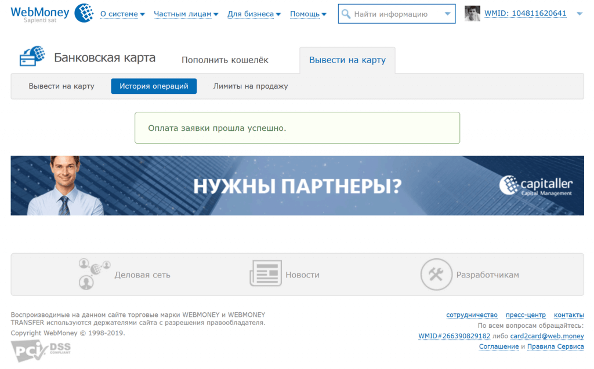
Task: Click the bank card globe icon
Action: tap(32, 56)
